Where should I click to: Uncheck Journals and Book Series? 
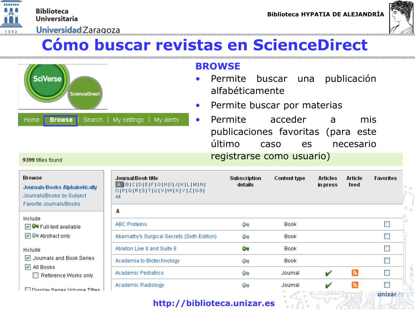28,258
